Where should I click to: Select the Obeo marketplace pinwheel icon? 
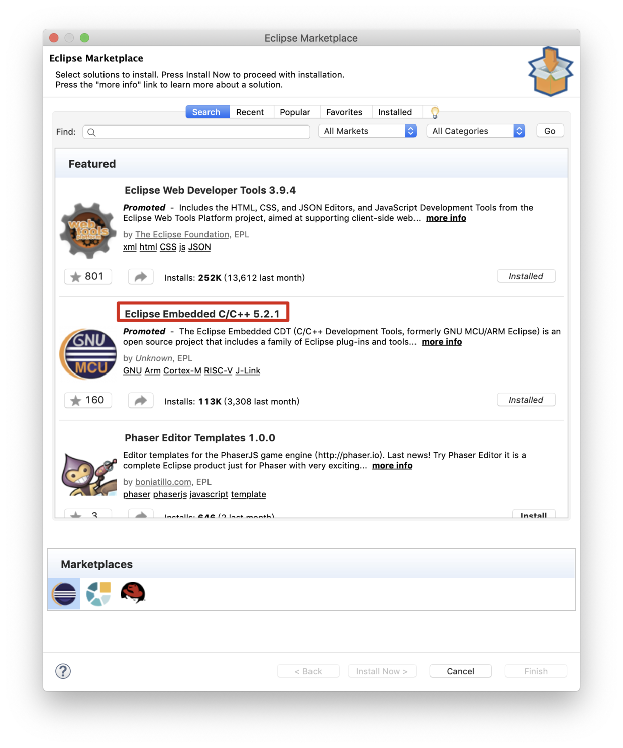pos(98,594)
